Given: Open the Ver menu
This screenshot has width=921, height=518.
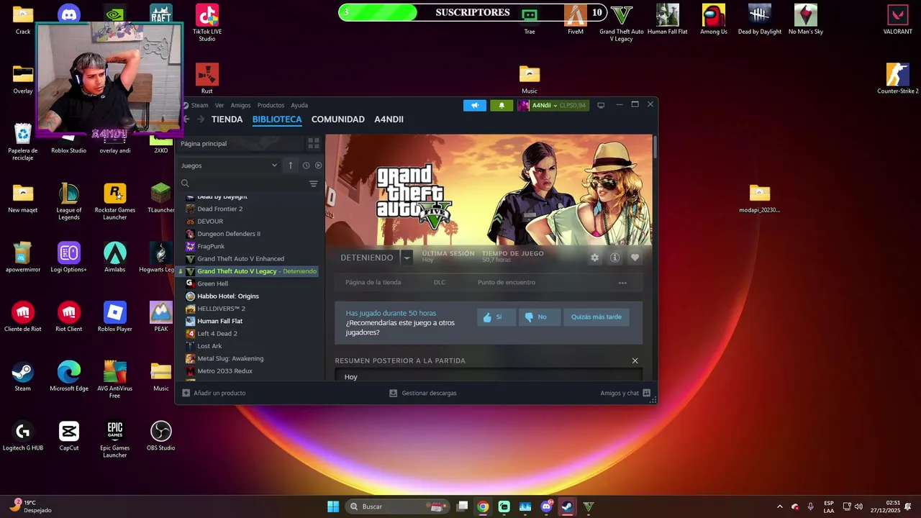Looking at the screenshot, I should (219, 105).
